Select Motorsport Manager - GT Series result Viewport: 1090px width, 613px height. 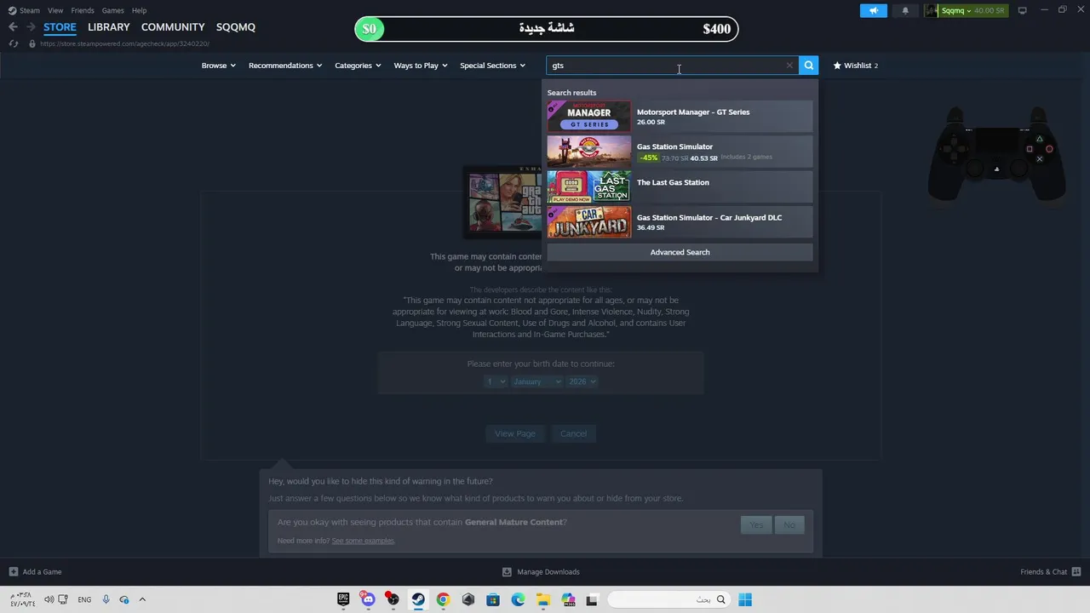[680, 117]
